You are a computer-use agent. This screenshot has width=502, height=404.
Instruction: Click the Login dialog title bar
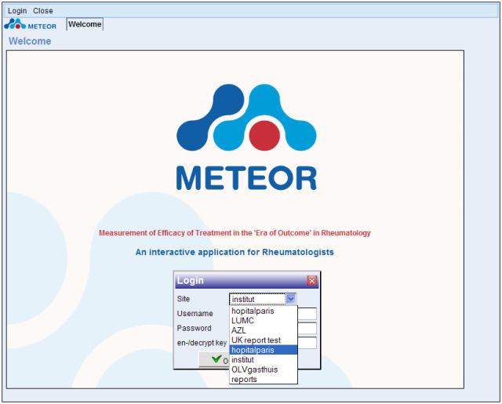[235, 281]
